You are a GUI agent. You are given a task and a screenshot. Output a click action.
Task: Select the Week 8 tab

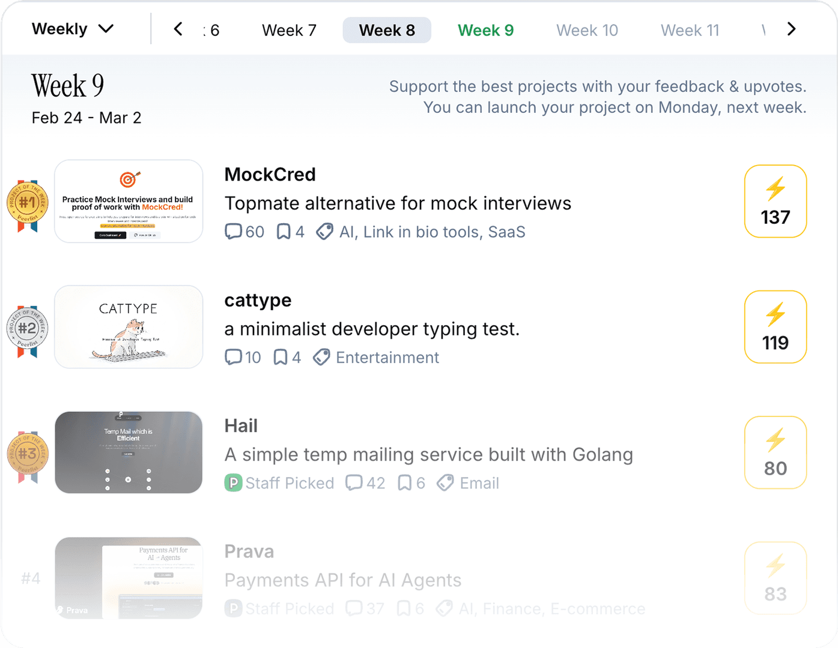coord(387,30)
